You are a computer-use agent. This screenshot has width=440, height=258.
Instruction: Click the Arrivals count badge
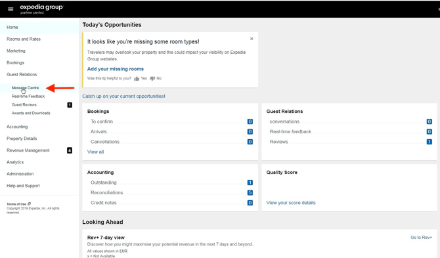click(x=250, y=131)
